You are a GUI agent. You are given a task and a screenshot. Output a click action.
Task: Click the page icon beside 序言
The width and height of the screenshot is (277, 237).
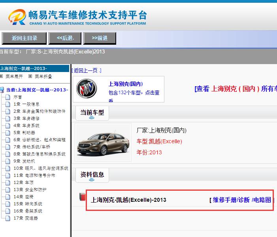pyautogui.click(x=8, y=97)
